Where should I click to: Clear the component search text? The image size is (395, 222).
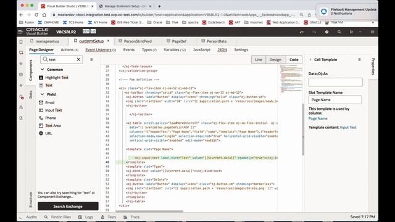(78, 59)
